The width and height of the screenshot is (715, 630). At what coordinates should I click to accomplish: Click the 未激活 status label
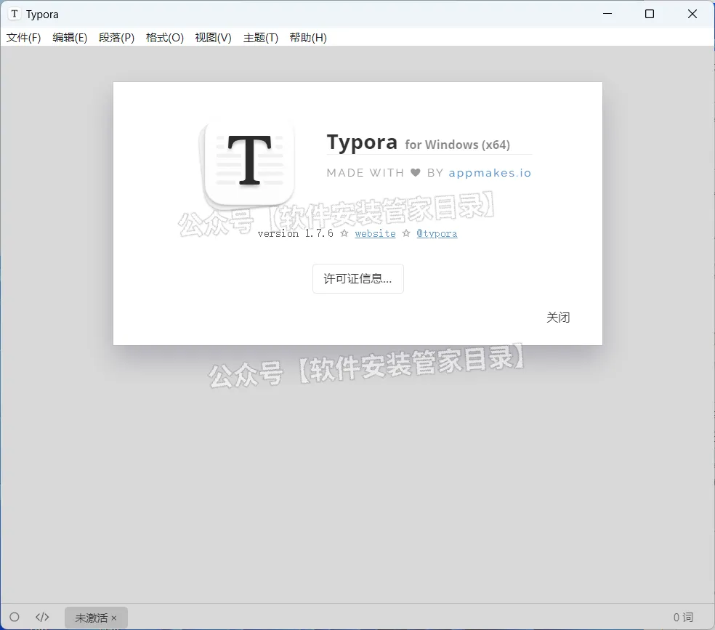point(92,618)
